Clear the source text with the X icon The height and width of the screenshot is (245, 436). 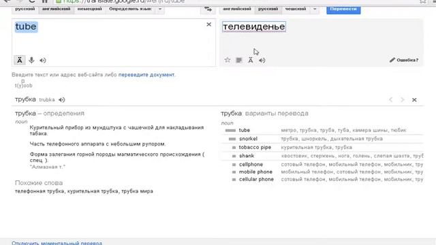click(x=209, y=24)
